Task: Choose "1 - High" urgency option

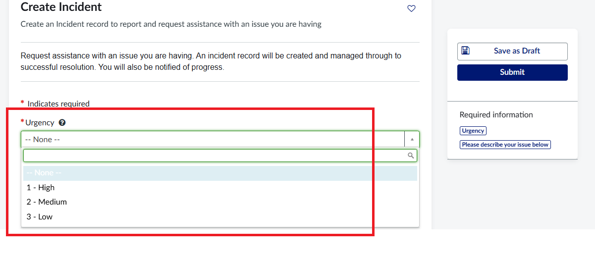Action: coord(41,188)
